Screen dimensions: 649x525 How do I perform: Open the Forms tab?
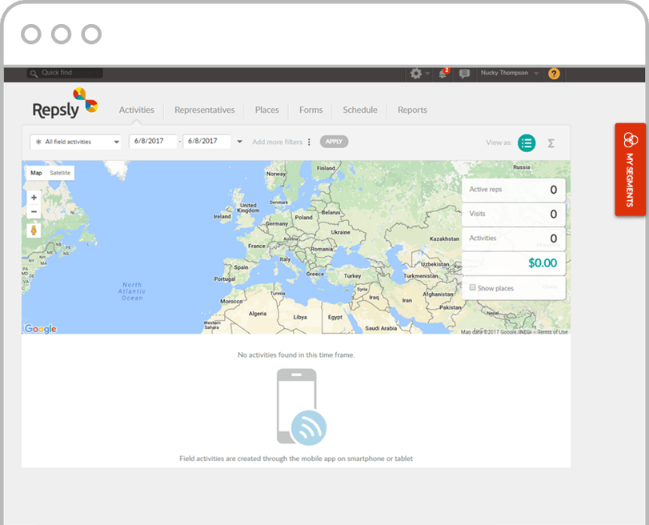310,110
